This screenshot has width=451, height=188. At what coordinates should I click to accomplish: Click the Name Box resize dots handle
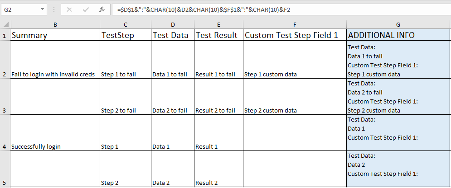[x=54, y=9]
